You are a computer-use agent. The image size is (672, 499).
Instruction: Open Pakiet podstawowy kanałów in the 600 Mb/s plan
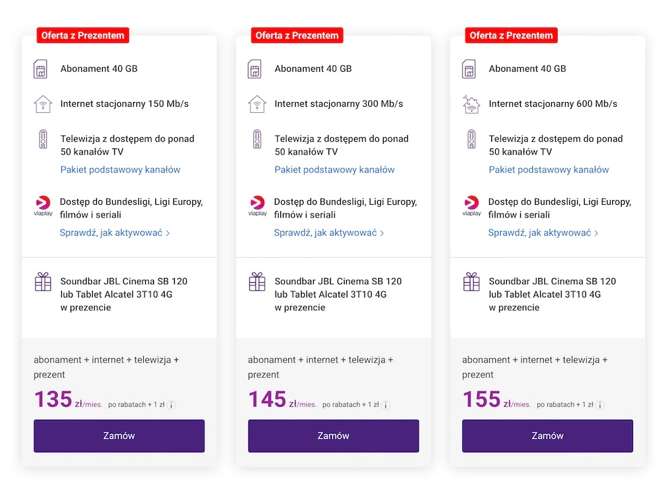click(549, 170)
